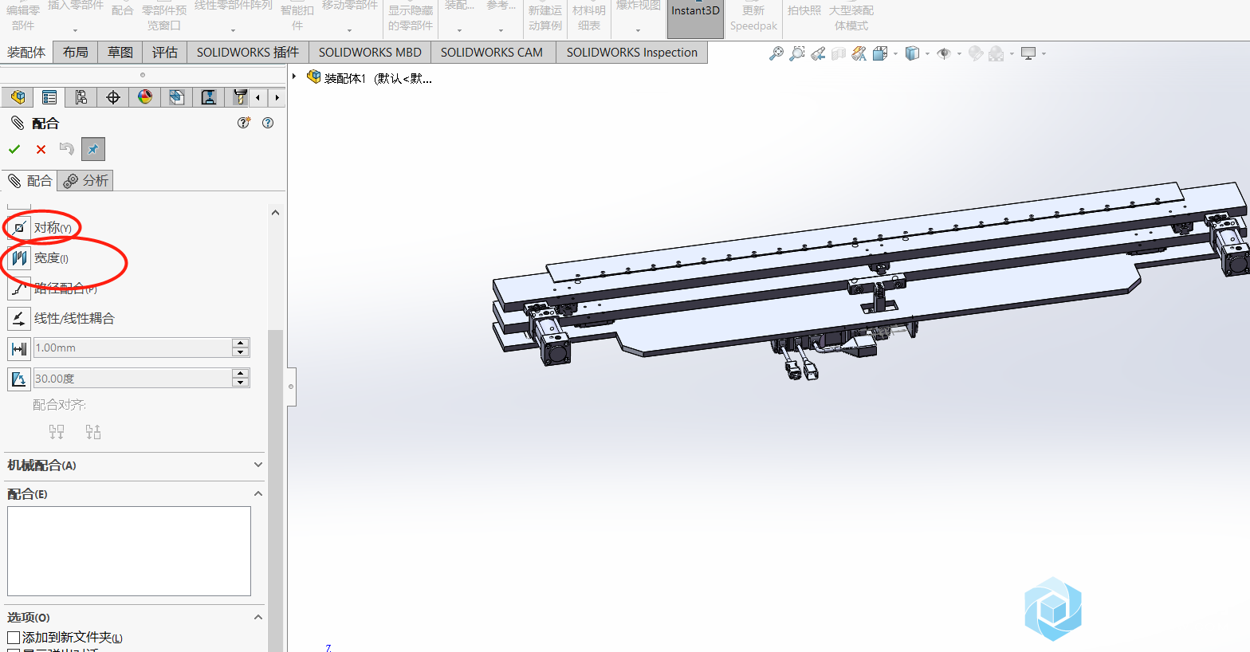The width and height of the screenshot is (1250, 652).
Task: Collapse the Options (选项) section
Action: point(258,618)
